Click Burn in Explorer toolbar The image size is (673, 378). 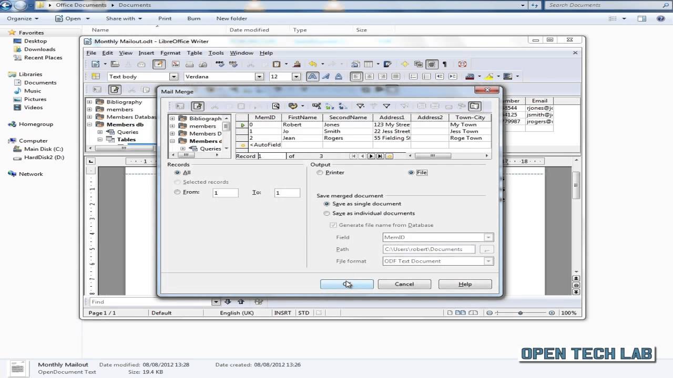(x=193, y=18)
